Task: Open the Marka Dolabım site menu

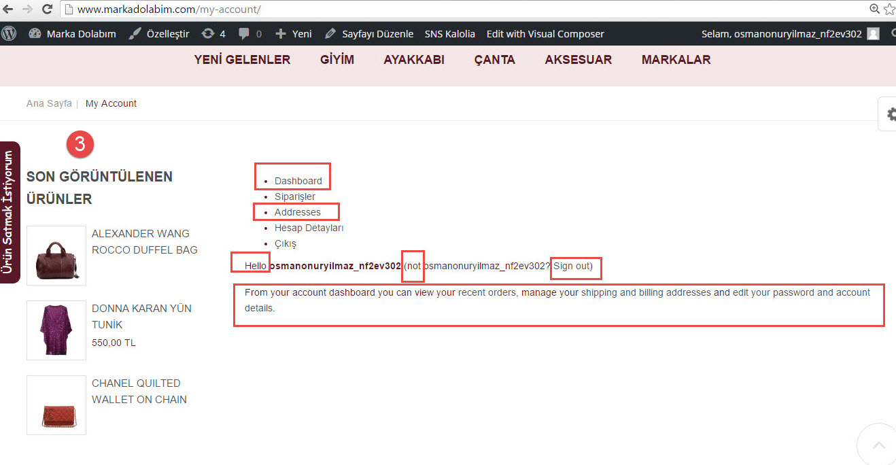Action: coord(73,33)
